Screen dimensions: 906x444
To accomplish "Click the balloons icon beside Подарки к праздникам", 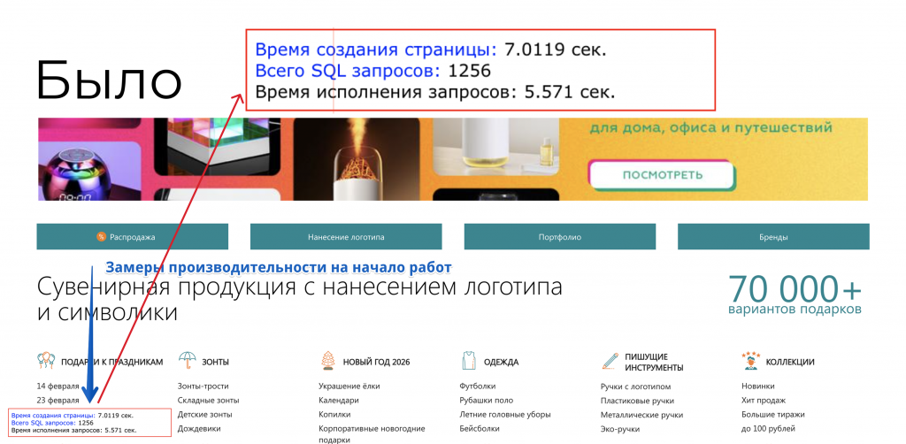I will tap(46, 361).
